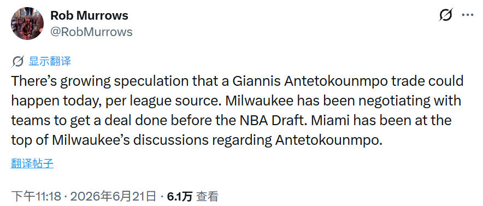Show translation via 显示翻译
This screenshot has height=206, width=483.
(50, 61)
